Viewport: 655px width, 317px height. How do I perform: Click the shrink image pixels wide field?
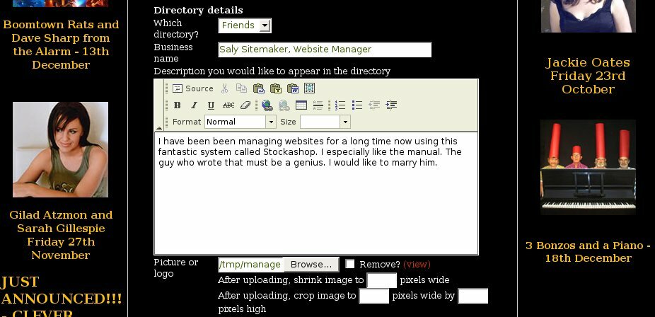click(x=381, y=280)
